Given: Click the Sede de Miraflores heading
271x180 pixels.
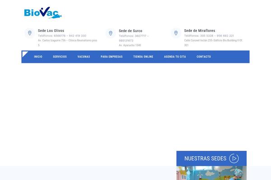Looking at the screenshot, I should [200, 31].
